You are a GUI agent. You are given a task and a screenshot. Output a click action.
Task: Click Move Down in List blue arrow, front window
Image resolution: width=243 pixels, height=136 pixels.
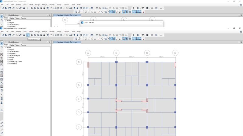pyautogui.click(x=77, y=35)
